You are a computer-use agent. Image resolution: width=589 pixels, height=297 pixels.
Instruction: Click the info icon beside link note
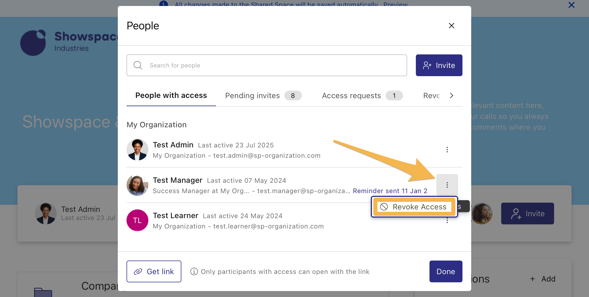(x=194, y=271)
